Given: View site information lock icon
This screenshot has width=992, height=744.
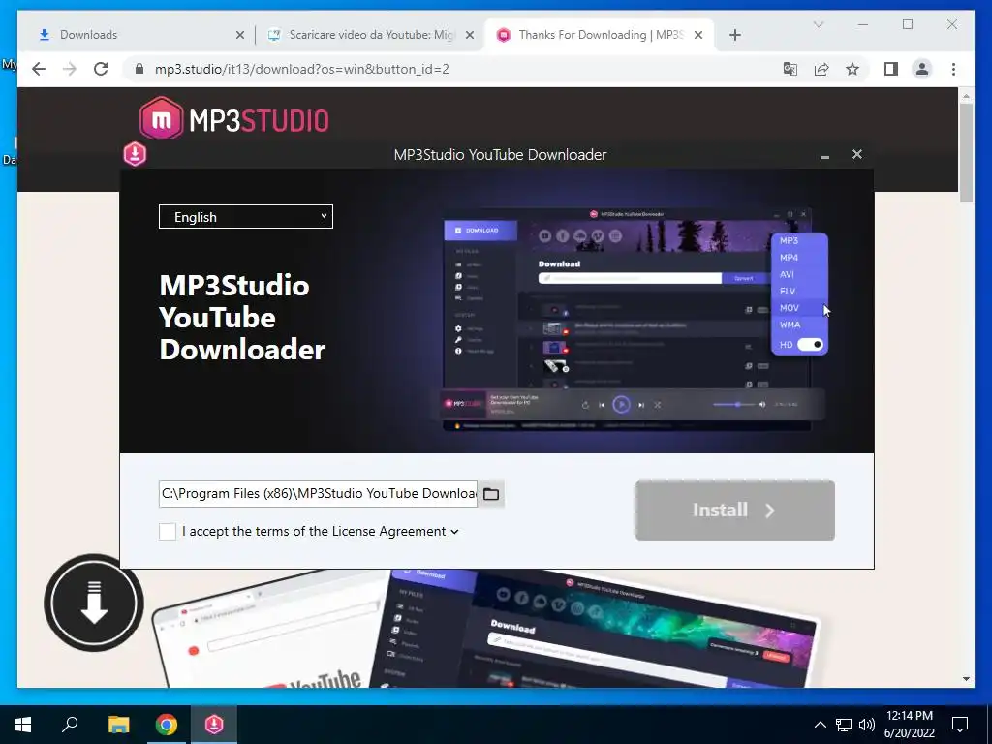Looking at the screenshot, I should pos(139,69).
